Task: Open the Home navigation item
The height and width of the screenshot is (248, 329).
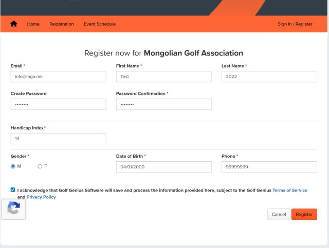Action: (x=33, y=24)
